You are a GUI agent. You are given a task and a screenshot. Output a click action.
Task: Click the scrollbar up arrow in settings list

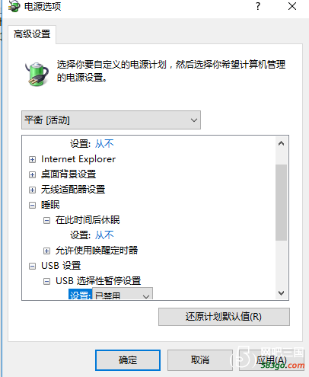(281, 144)
